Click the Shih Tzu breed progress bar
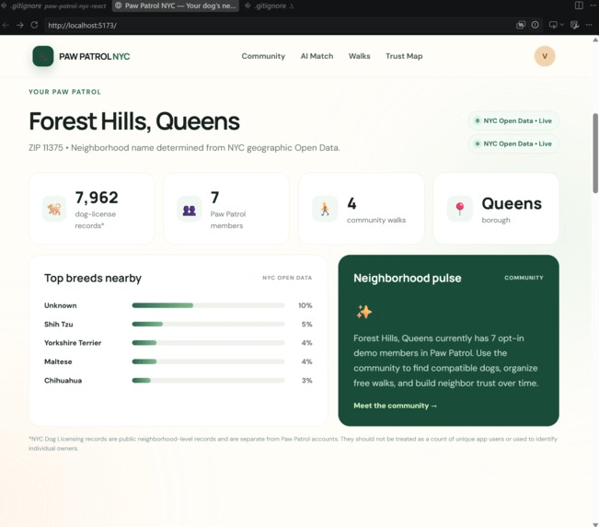This screenshot has width=599, height=527. tap(208, 324)
